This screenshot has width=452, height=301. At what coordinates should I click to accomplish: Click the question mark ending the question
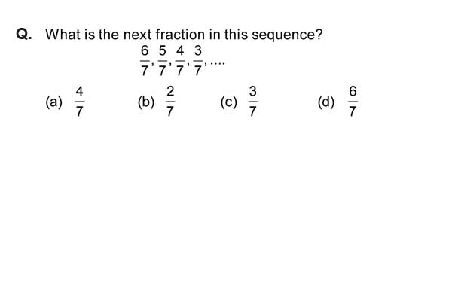point(319,35)
